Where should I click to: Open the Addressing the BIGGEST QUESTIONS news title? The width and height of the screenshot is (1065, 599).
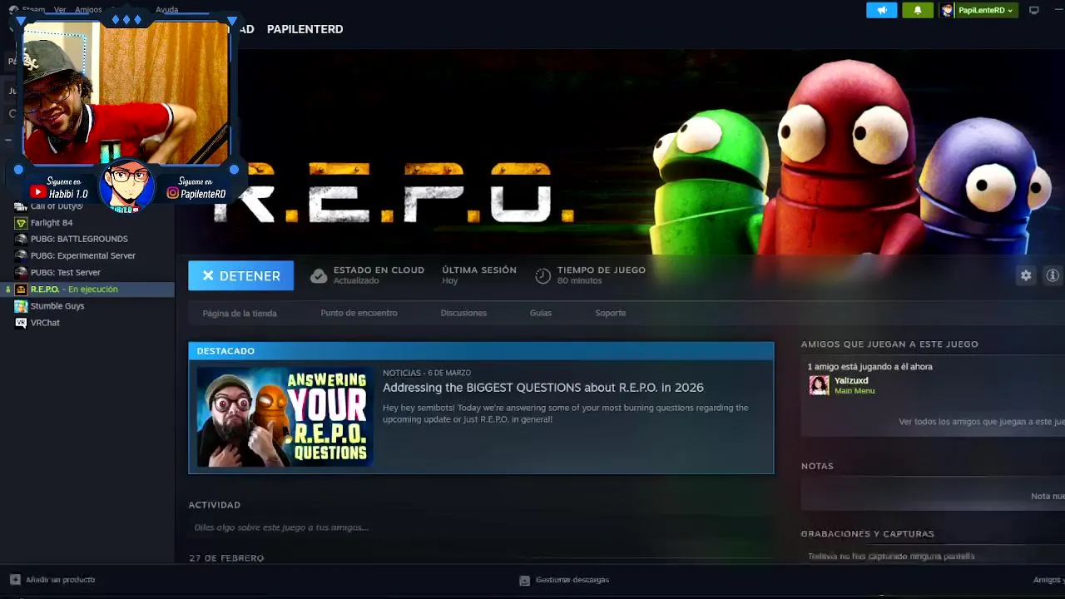click(x=543, y=388)
